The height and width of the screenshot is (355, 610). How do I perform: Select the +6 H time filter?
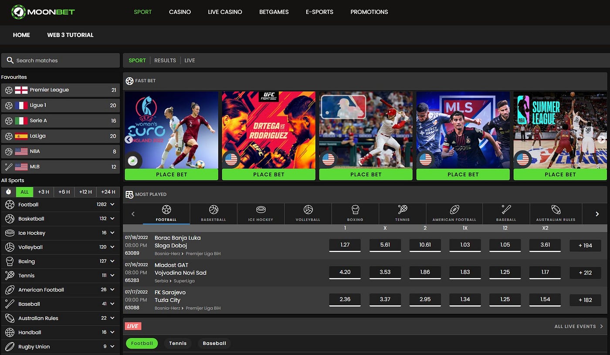click(x=64, y=192)
